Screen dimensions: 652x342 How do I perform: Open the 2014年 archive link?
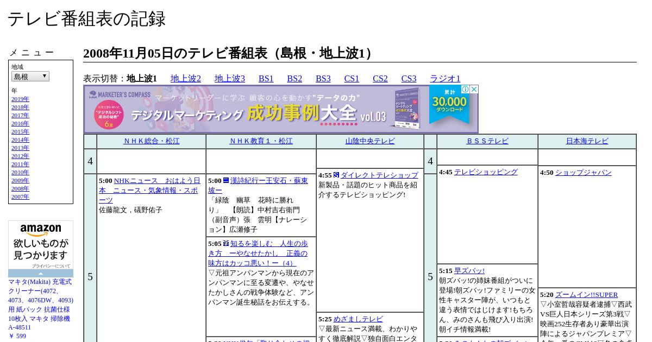point(20,140)
